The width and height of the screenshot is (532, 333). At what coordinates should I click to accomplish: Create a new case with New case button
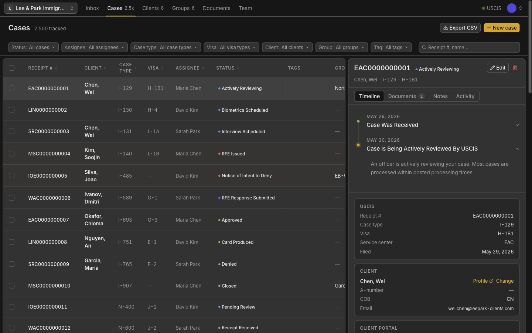click(x=501, y=28)
